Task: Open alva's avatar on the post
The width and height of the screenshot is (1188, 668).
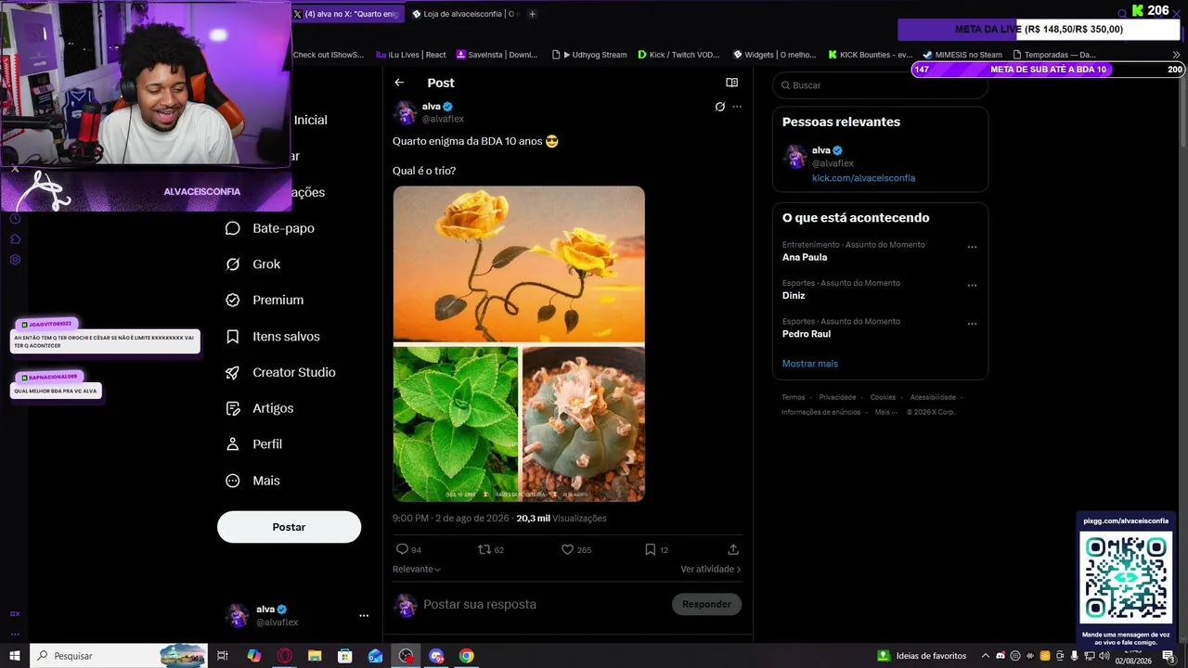Action: pos(405,112)
